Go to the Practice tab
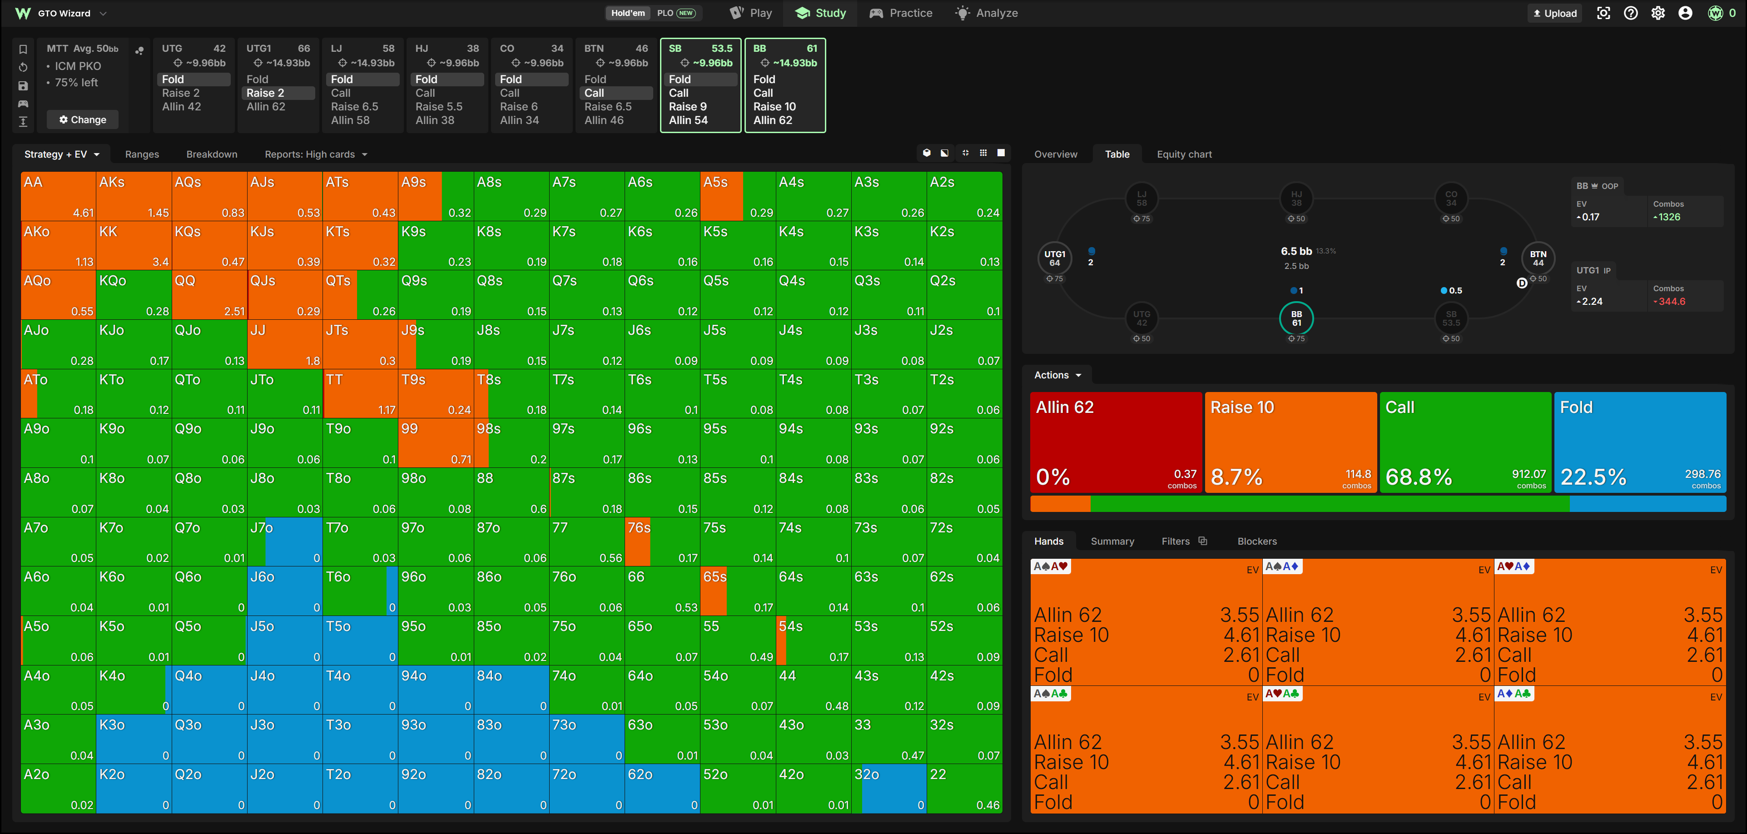1747x834 pixels. (901, 13)
